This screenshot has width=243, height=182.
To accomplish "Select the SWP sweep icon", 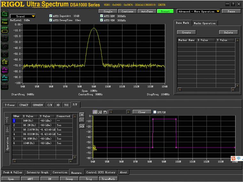I will (x=4, y=29).
